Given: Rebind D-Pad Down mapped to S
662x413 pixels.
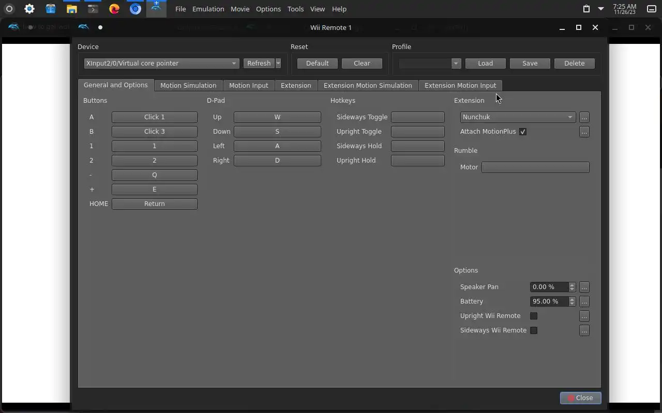Looking at the screenshot, I should (x=277, y=132).
